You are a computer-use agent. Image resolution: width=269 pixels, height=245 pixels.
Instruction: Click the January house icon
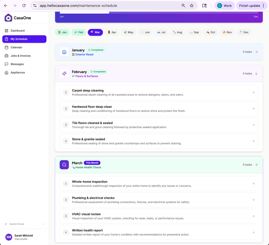[x=64, y=52]
